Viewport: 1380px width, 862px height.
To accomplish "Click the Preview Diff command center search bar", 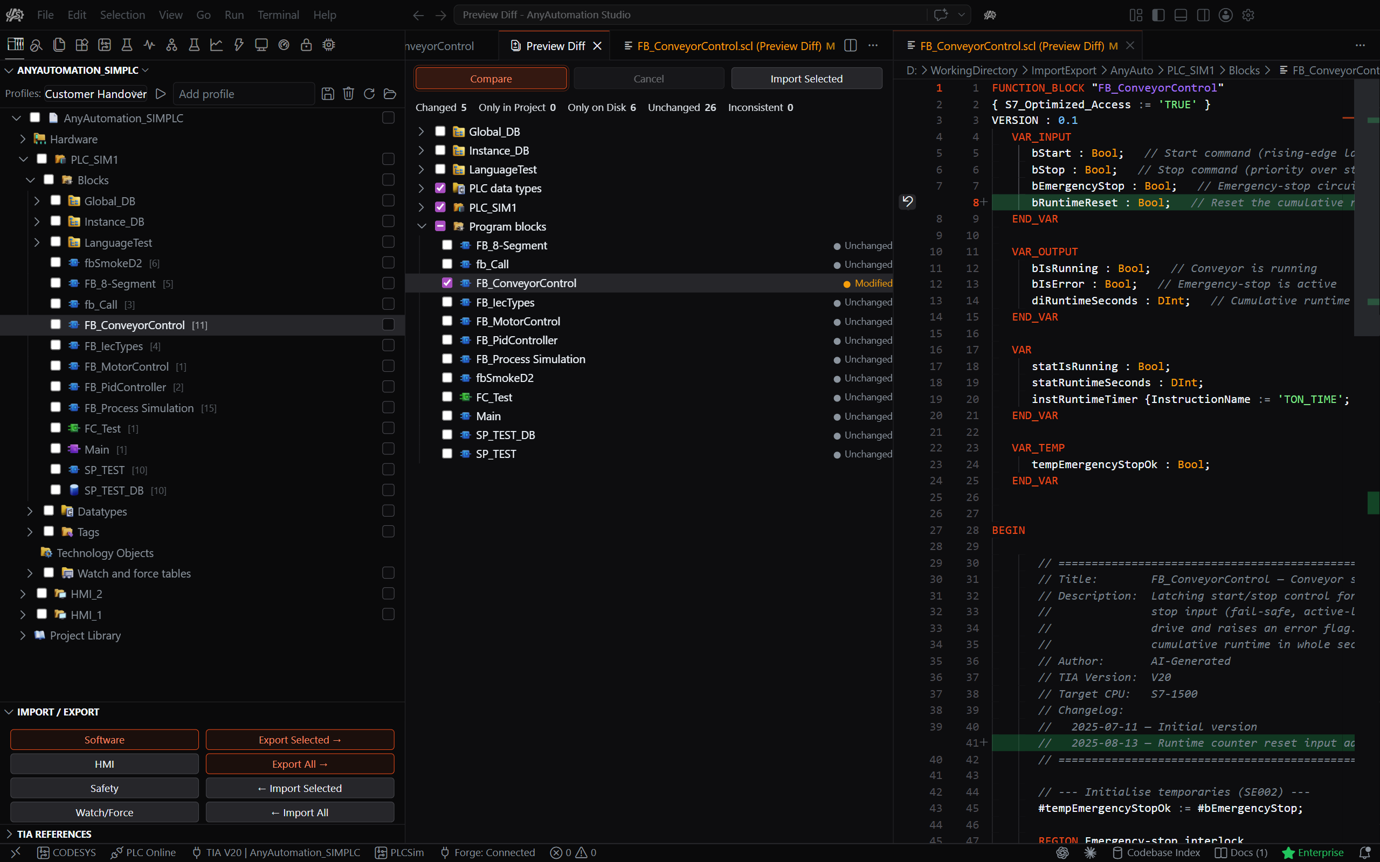I will click(x=690, y=15).
